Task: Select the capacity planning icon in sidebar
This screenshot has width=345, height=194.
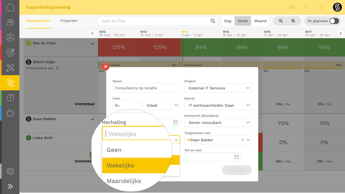Action: (x=10, y=83)
